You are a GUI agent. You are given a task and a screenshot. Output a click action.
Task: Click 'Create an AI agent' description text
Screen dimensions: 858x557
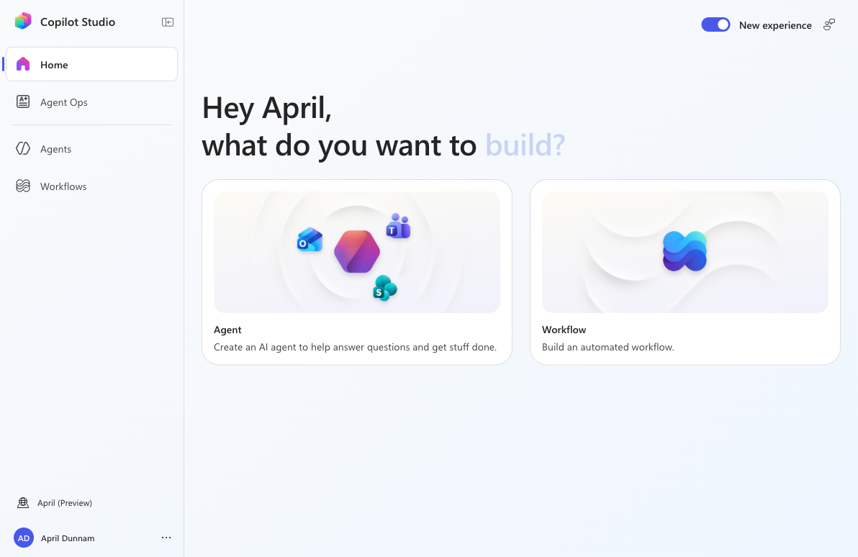[x=355, y=347]
